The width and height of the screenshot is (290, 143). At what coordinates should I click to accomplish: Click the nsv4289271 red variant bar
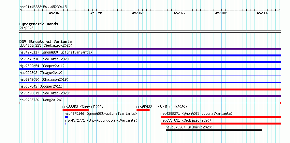click(x=221, y=117)
